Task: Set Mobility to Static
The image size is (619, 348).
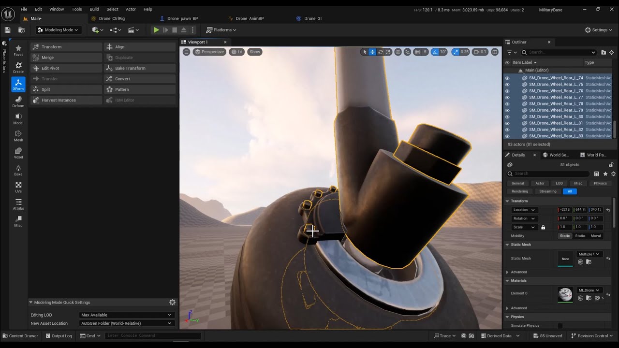Action: pyautogui.click(x=565, y=236)
